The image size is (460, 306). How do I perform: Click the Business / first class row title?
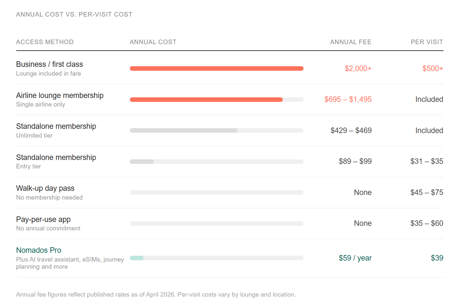(49, 64)
